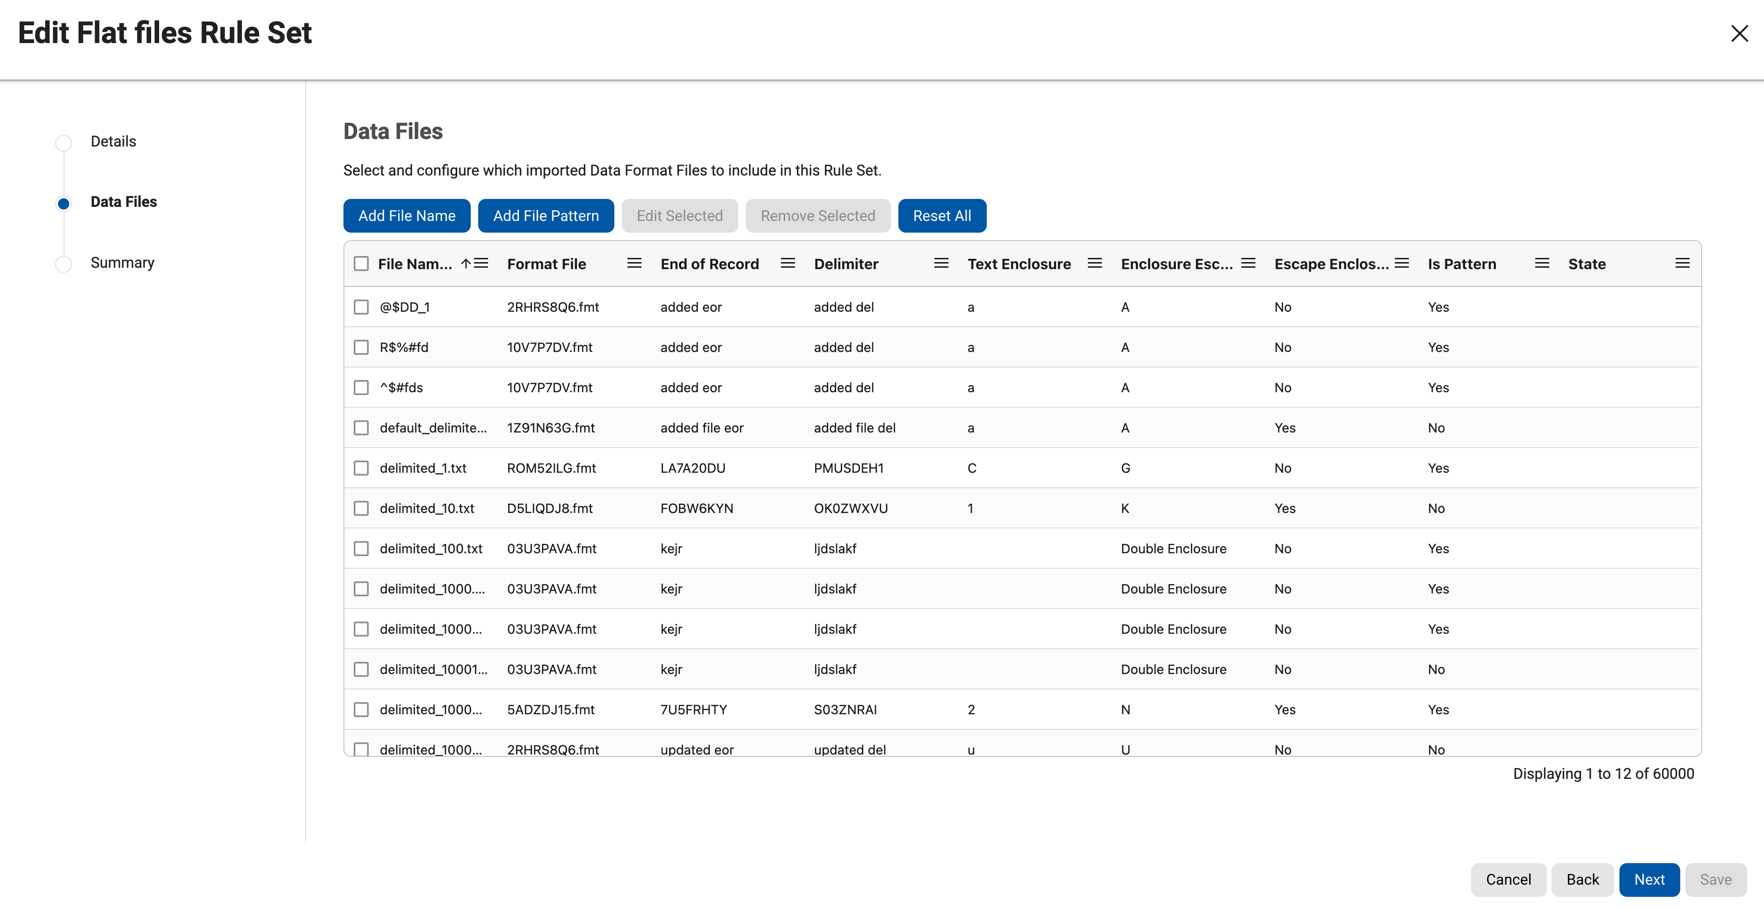Click the File Name sort arrow icon

pyautogui.click(x=466, y=263)
